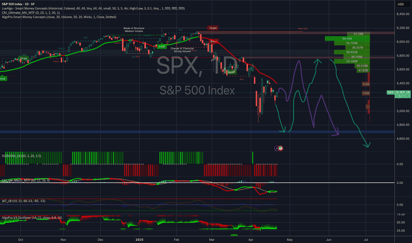Viewport: 412px width, 243px height.
Task: Select the AlgoPro V3 Oscillator label
Action: tap(32, 218)
